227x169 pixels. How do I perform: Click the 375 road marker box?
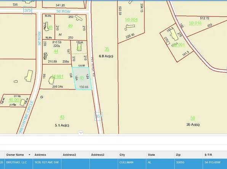point(27,10)
